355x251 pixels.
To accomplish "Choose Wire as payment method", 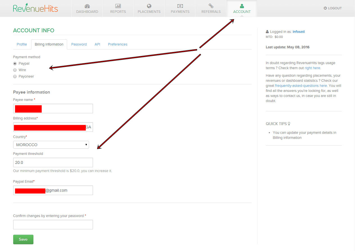I will 15,70.
